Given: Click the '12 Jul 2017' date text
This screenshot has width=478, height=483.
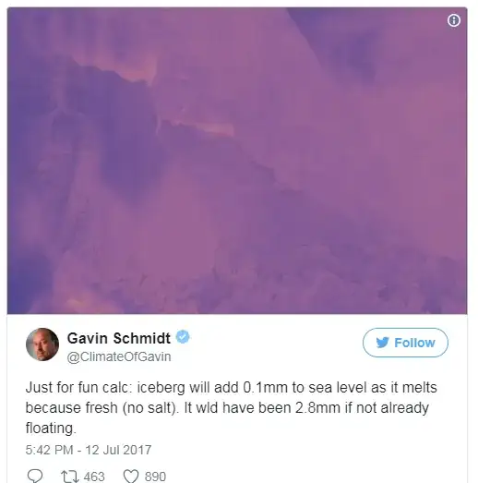Looking at the screenshot, I should pos(118,450).
